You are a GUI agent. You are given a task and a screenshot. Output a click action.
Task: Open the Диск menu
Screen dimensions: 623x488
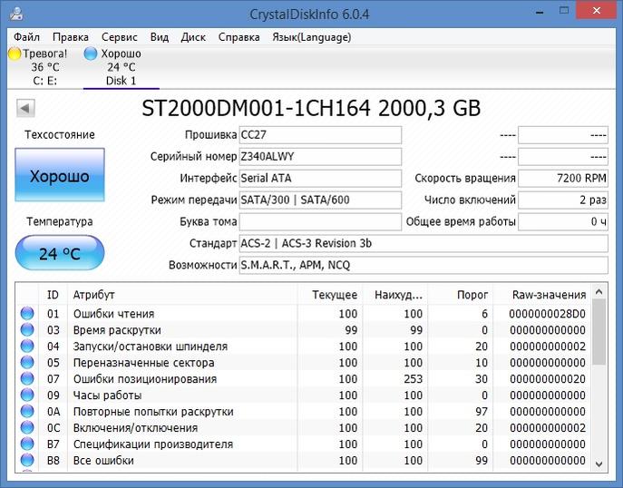[193, 37]
